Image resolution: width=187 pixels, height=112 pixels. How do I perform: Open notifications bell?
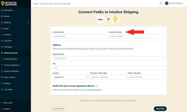pyautogui.click(x=161, y=3)
